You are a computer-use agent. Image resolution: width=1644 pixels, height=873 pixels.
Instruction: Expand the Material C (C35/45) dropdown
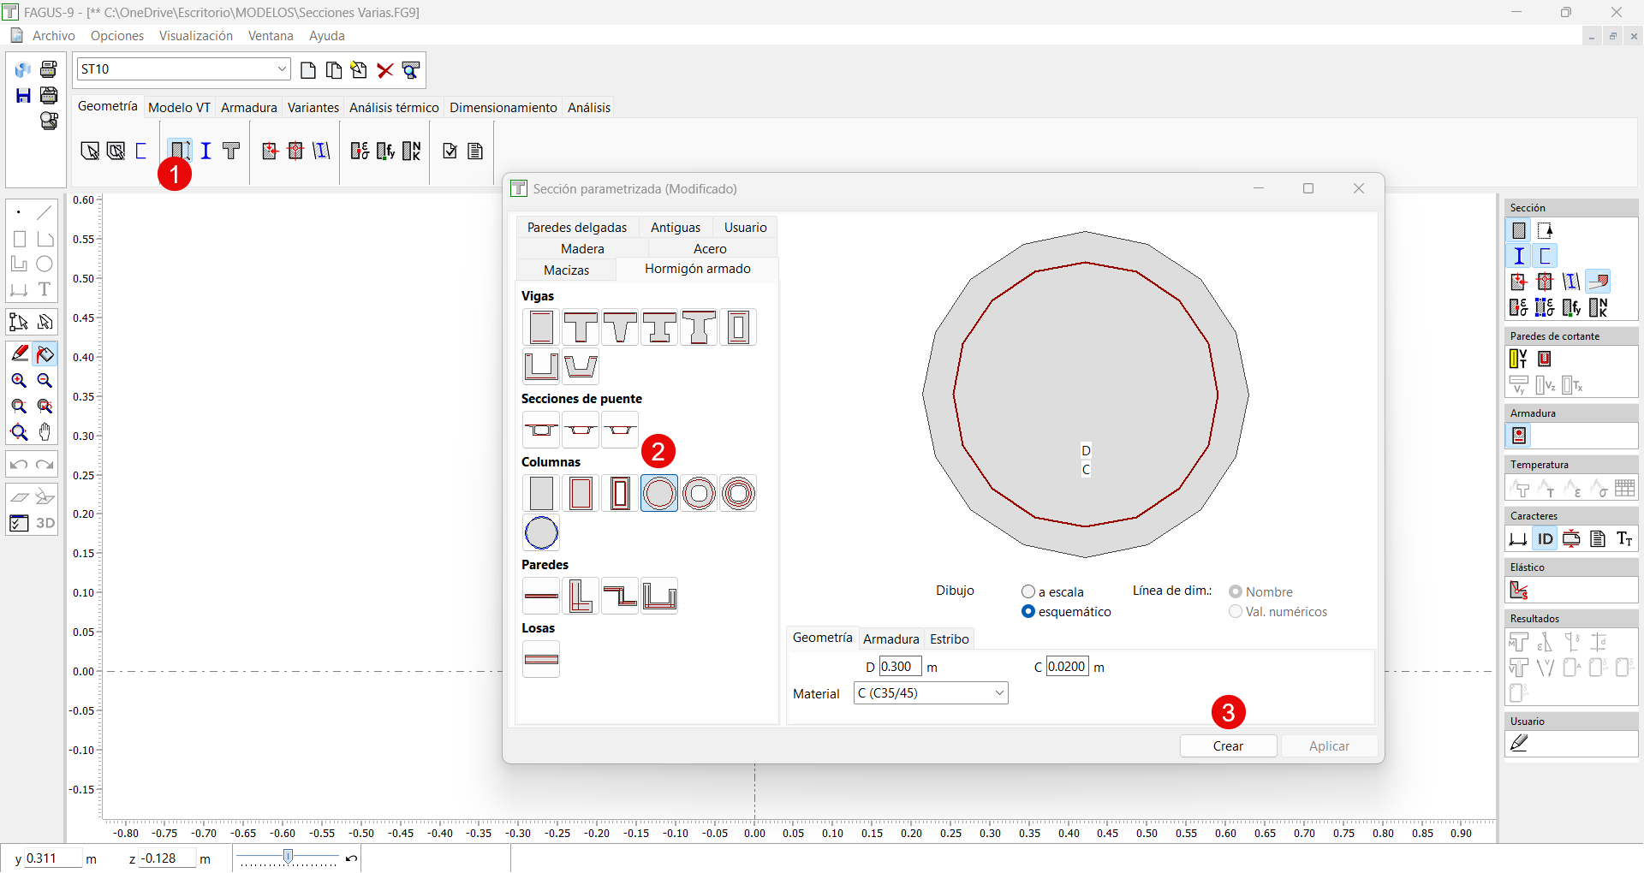999,693
